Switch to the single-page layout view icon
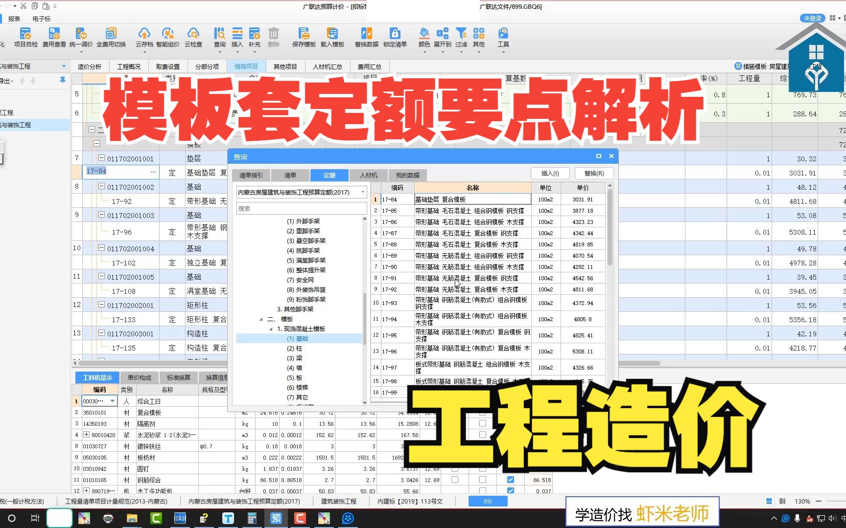The width and height of the screenshot is (846, 528). pyautogui.click(x=769, y=501)
